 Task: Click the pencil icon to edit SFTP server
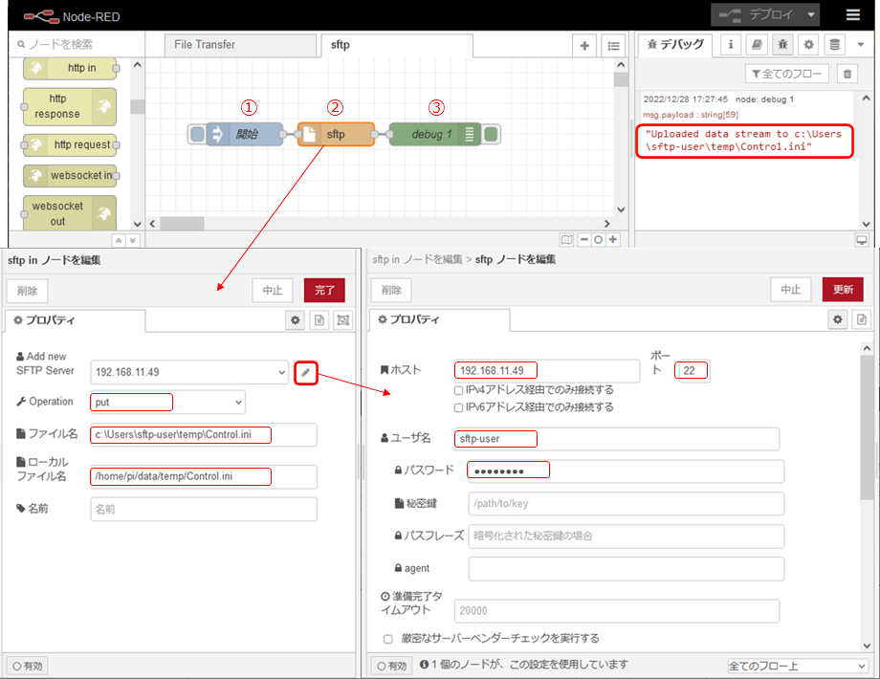306,372
